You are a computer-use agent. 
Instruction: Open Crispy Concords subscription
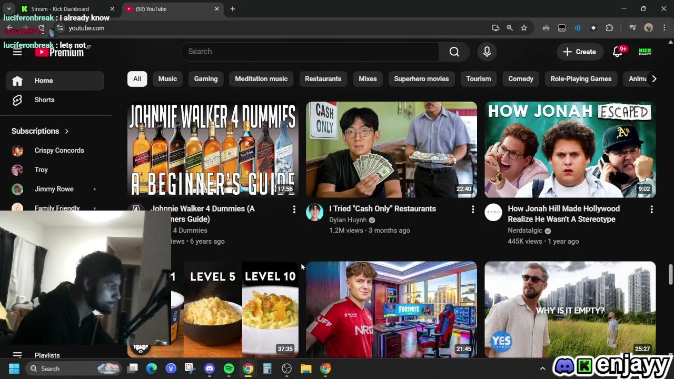(x=55, y=151)
